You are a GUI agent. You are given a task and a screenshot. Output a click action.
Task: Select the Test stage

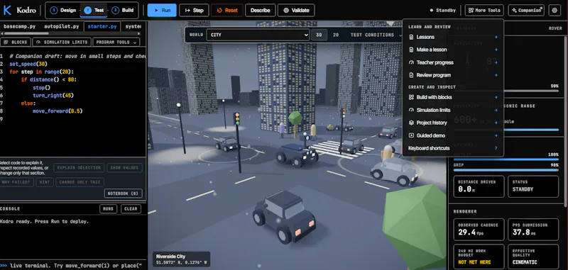(94, 11)
